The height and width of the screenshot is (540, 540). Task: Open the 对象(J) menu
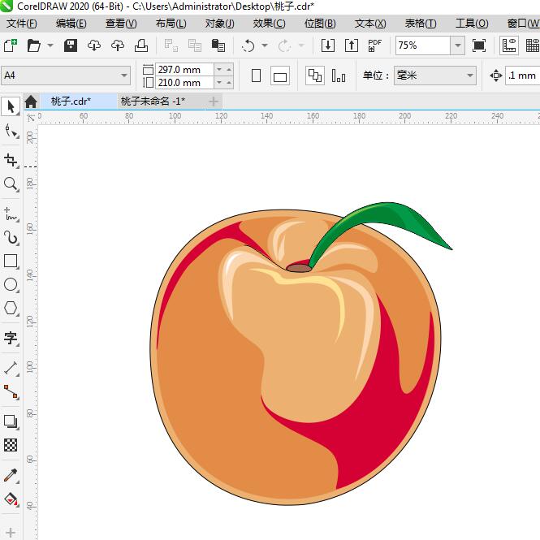coord(220,24)
